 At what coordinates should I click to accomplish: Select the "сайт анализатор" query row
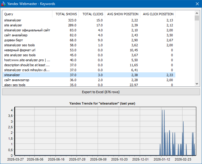pos(17,80)
